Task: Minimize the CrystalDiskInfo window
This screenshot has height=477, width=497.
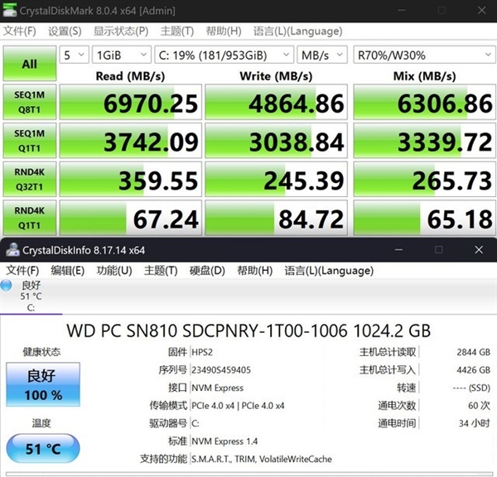Action: coord(396,249)
